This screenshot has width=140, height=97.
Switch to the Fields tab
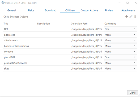pyautogui.click(x=31, y=10)
